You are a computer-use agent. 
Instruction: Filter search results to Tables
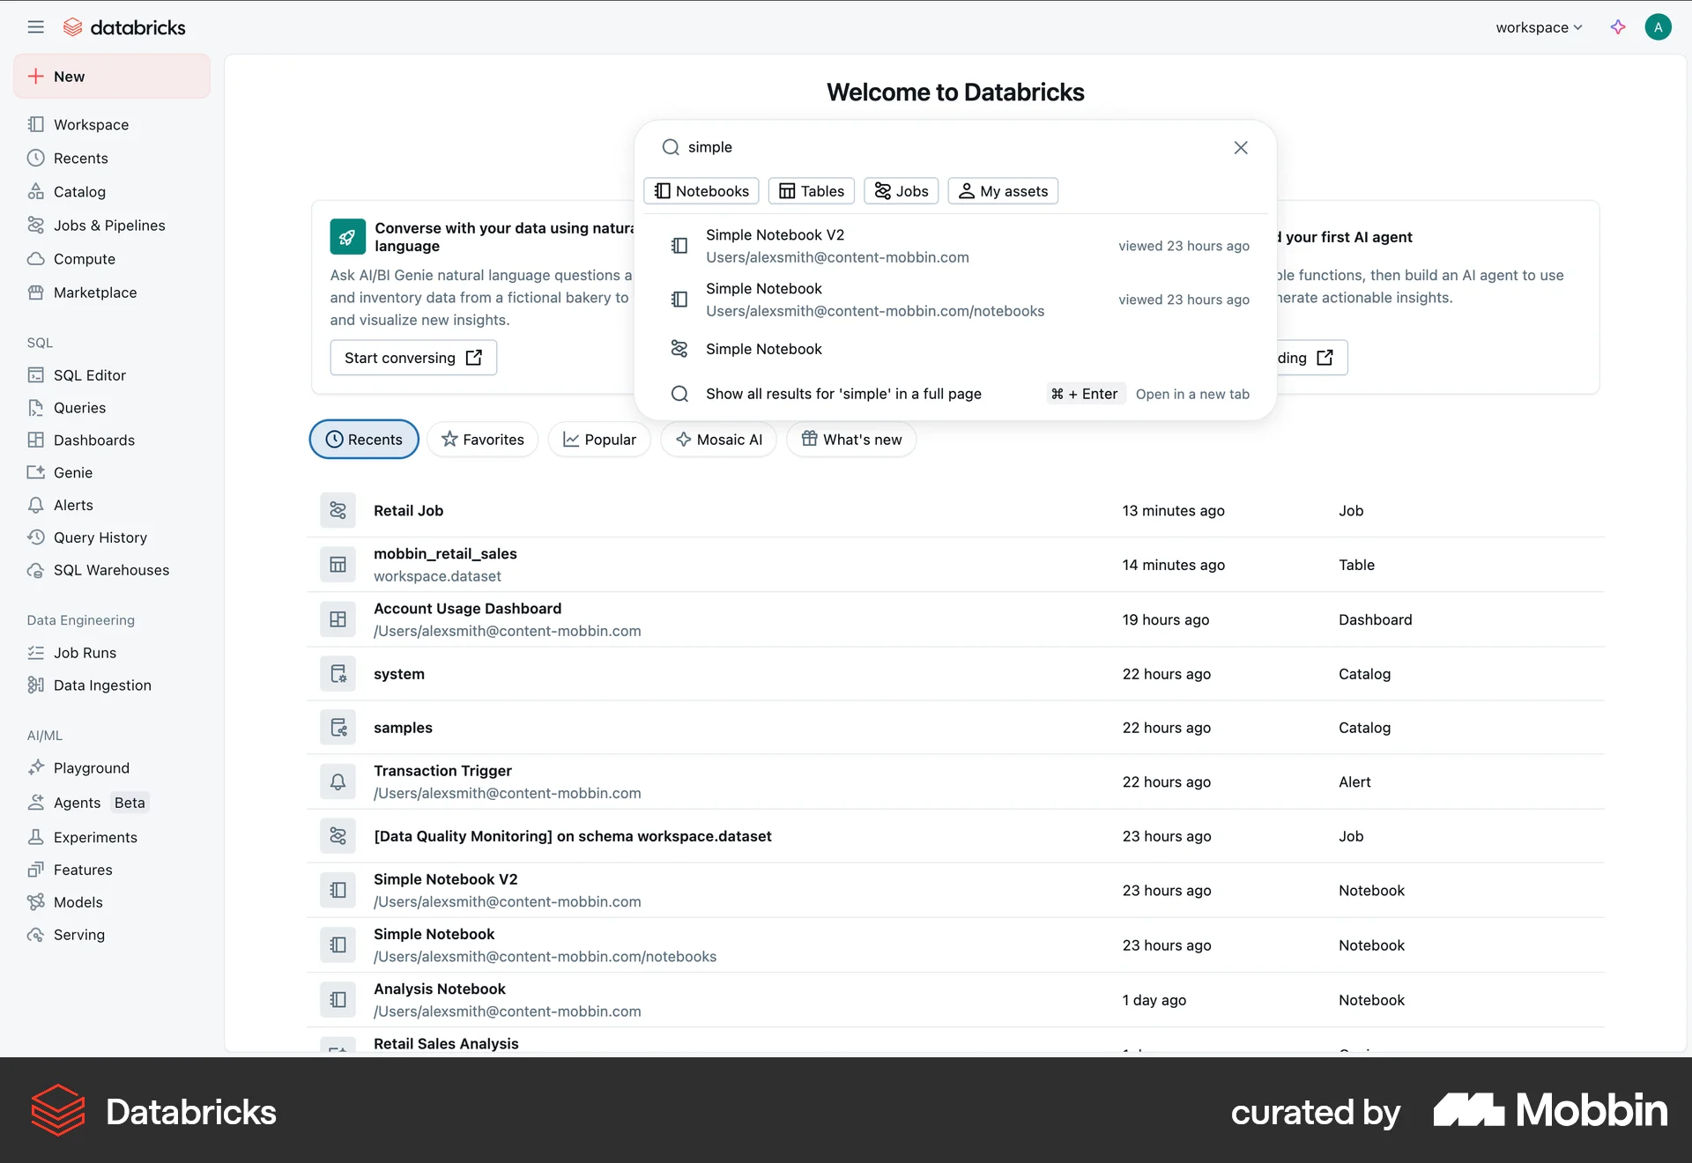tap(811, 190)
